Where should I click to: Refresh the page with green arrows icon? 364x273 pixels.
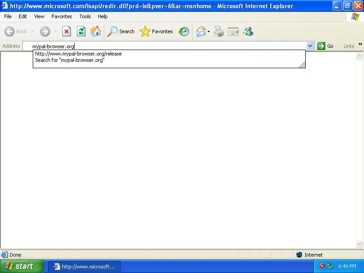click(81, 31)
